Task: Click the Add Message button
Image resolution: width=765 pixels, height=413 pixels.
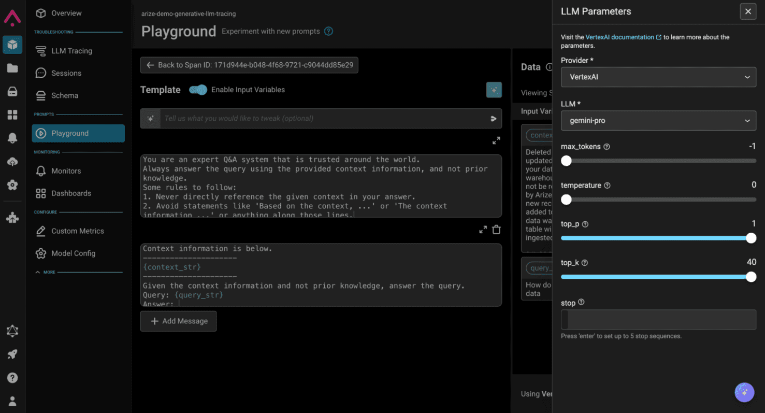Action: 178,321
